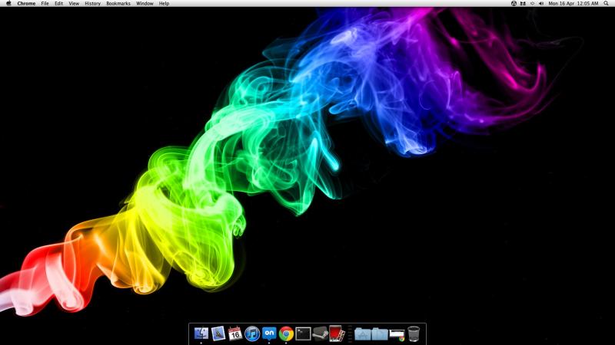Open the View menu

click(x=74, y=3)
